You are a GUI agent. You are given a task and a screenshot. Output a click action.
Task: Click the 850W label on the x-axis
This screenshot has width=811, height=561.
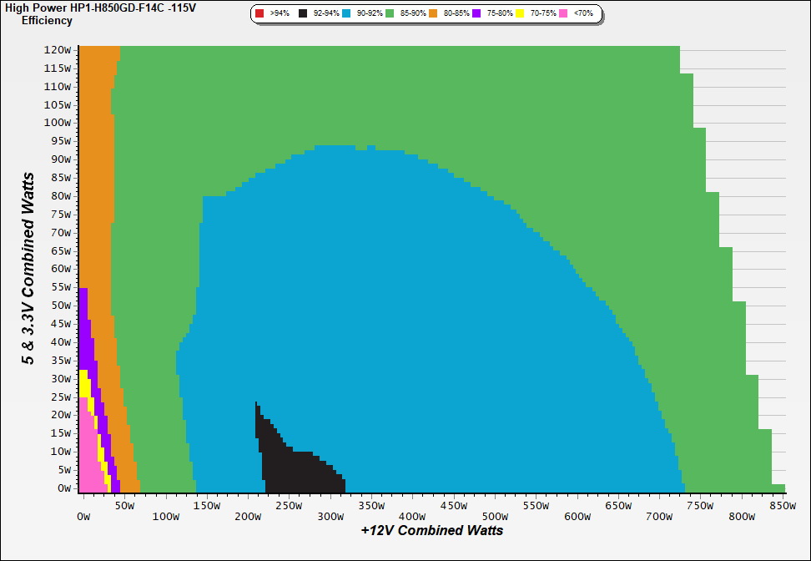[780, 505]
